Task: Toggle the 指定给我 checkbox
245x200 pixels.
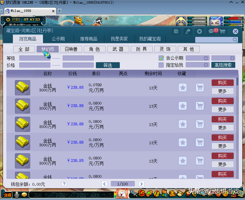Action: coord(161,65)
